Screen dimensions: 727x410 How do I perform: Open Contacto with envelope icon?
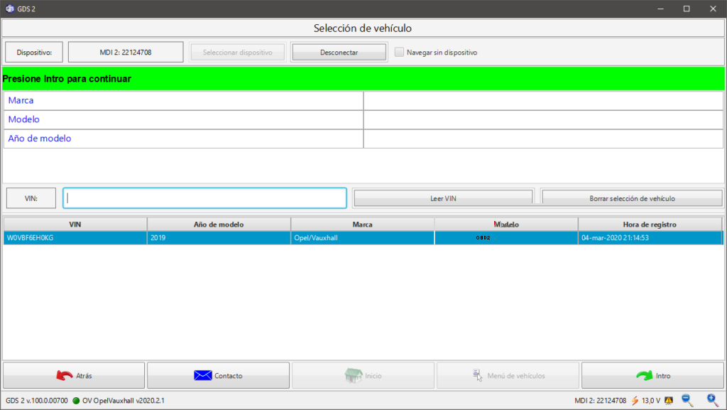click(218, 375)
